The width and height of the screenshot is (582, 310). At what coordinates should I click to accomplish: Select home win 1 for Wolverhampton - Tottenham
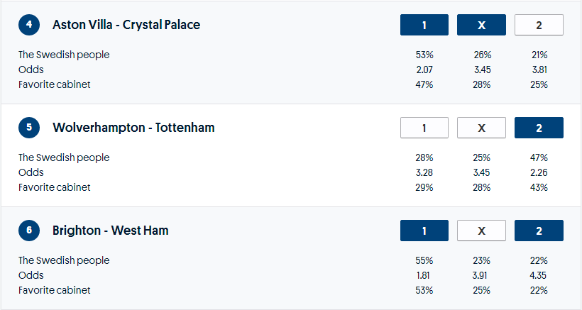[x=424, y=128]
